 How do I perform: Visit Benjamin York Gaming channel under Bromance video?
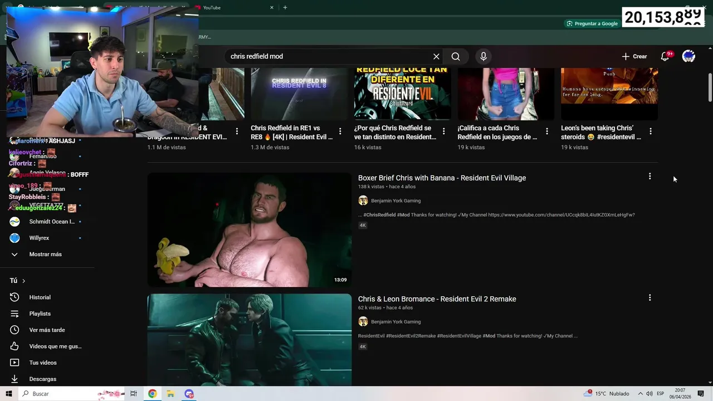point(395,321)
